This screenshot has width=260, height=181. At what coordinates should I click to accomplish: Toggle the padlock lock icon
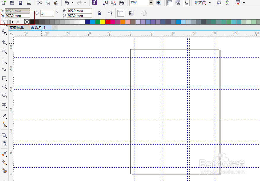(99, 13)
